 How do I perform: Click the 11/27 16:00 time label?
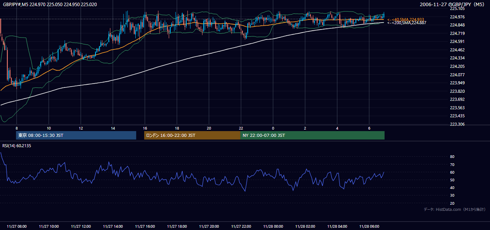pos(145,226)
